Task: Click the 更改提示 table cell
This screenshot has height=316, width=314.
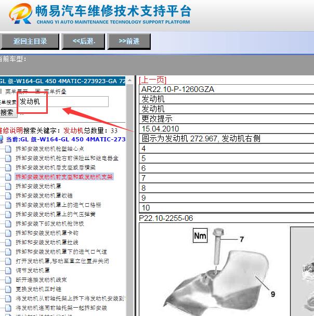Action: click(x=226, y=118)
